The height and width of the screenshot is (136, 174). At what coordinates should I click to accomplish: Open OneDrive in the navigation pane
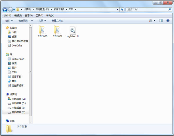pos(17,46)
